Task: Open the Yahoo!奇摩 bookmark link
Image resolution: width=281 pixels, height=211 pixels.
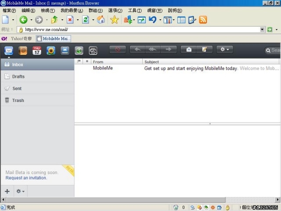Action: pos(17,39)
